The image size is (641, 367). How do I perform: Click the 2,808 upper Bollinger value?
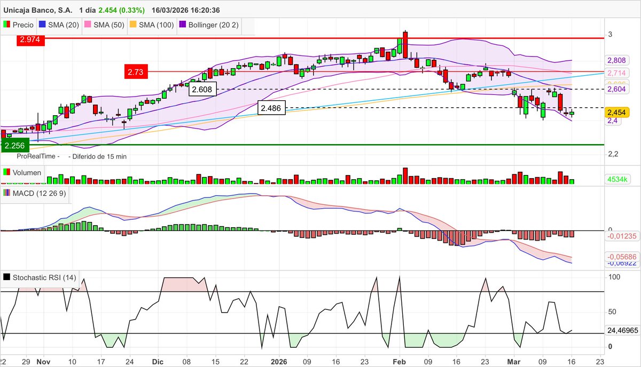(x=616, y=60)
